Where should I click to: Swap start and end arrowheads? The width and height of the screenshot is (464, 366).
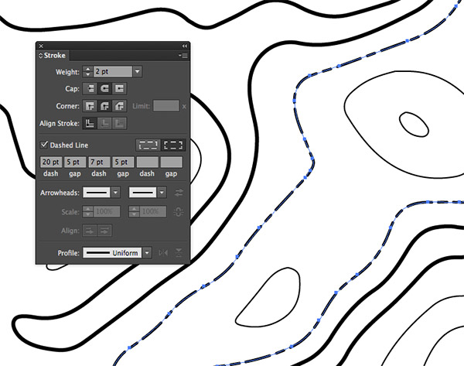[x=179, y=193]
